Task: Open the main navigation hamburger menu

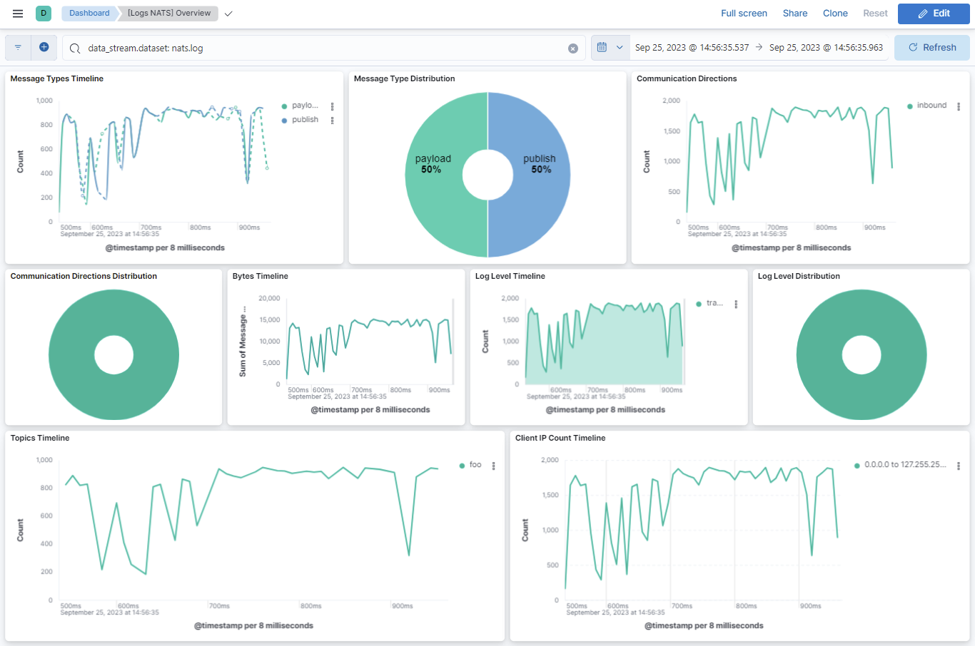Action: click(18, 13)
